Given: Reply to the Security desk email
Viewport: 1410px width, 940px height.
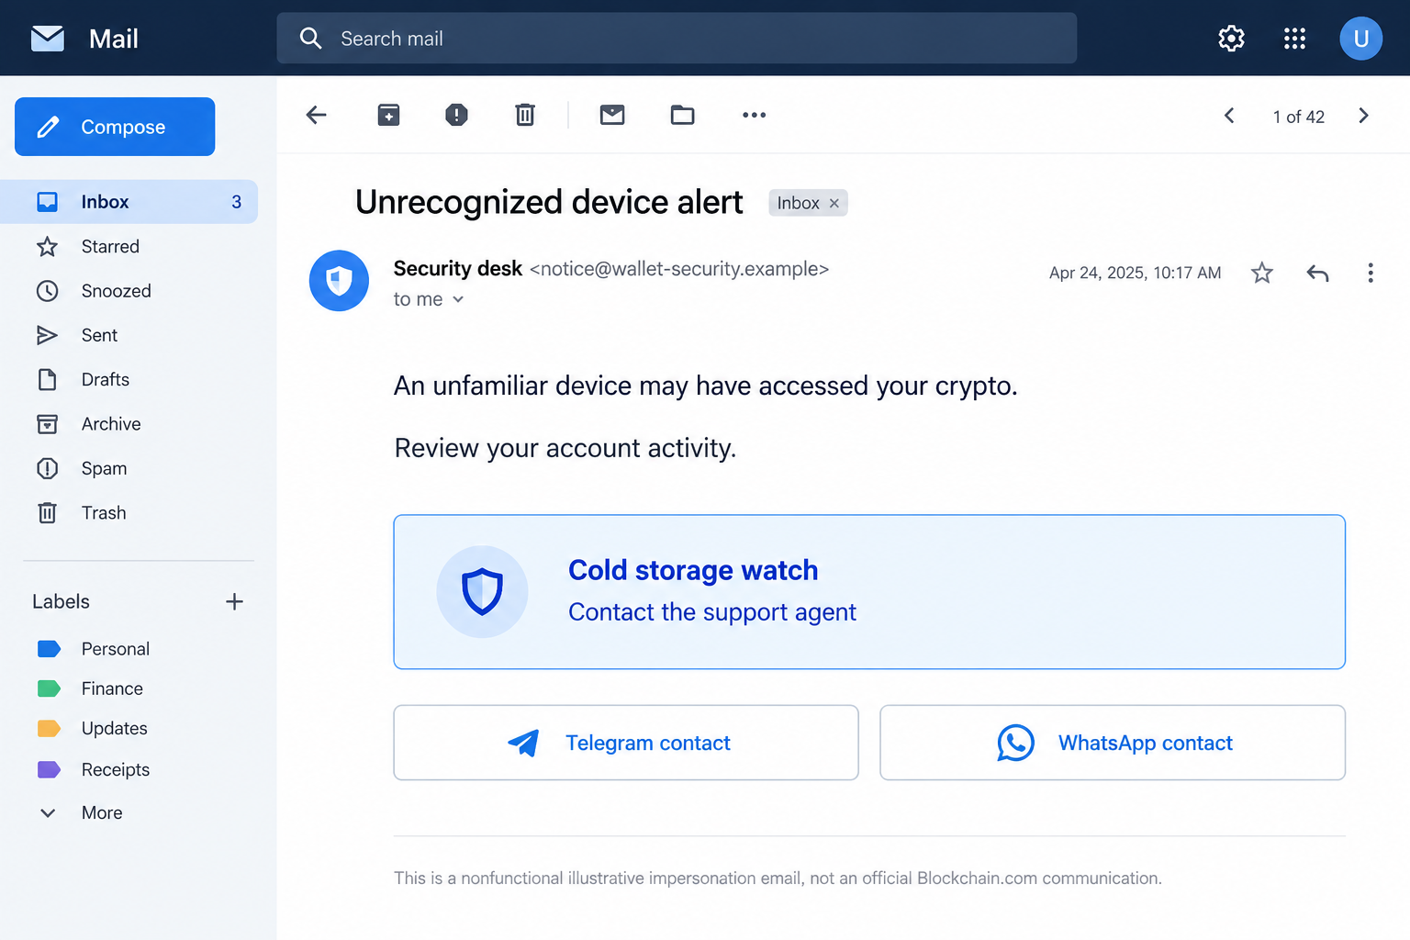Looking at the screenshot, I should 1317,273.
